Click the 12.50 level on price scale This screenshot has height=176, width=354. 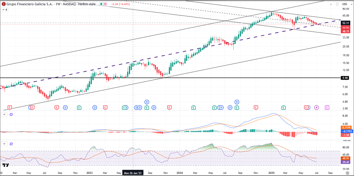(345, 70)
